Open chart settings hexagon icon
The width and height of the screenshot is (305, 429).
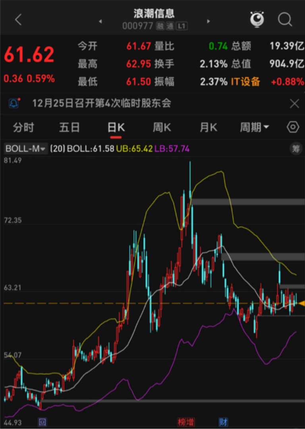click(293, 127)
